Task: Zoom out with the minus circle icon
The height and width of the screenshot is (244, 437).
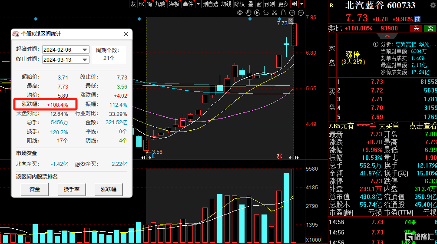Action: point(301,13)
